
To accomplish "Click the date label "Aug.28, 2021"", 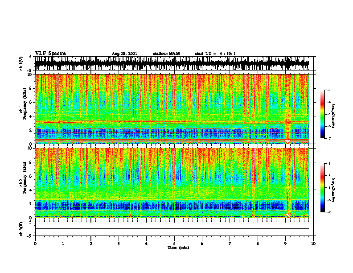I will (124, 54).
